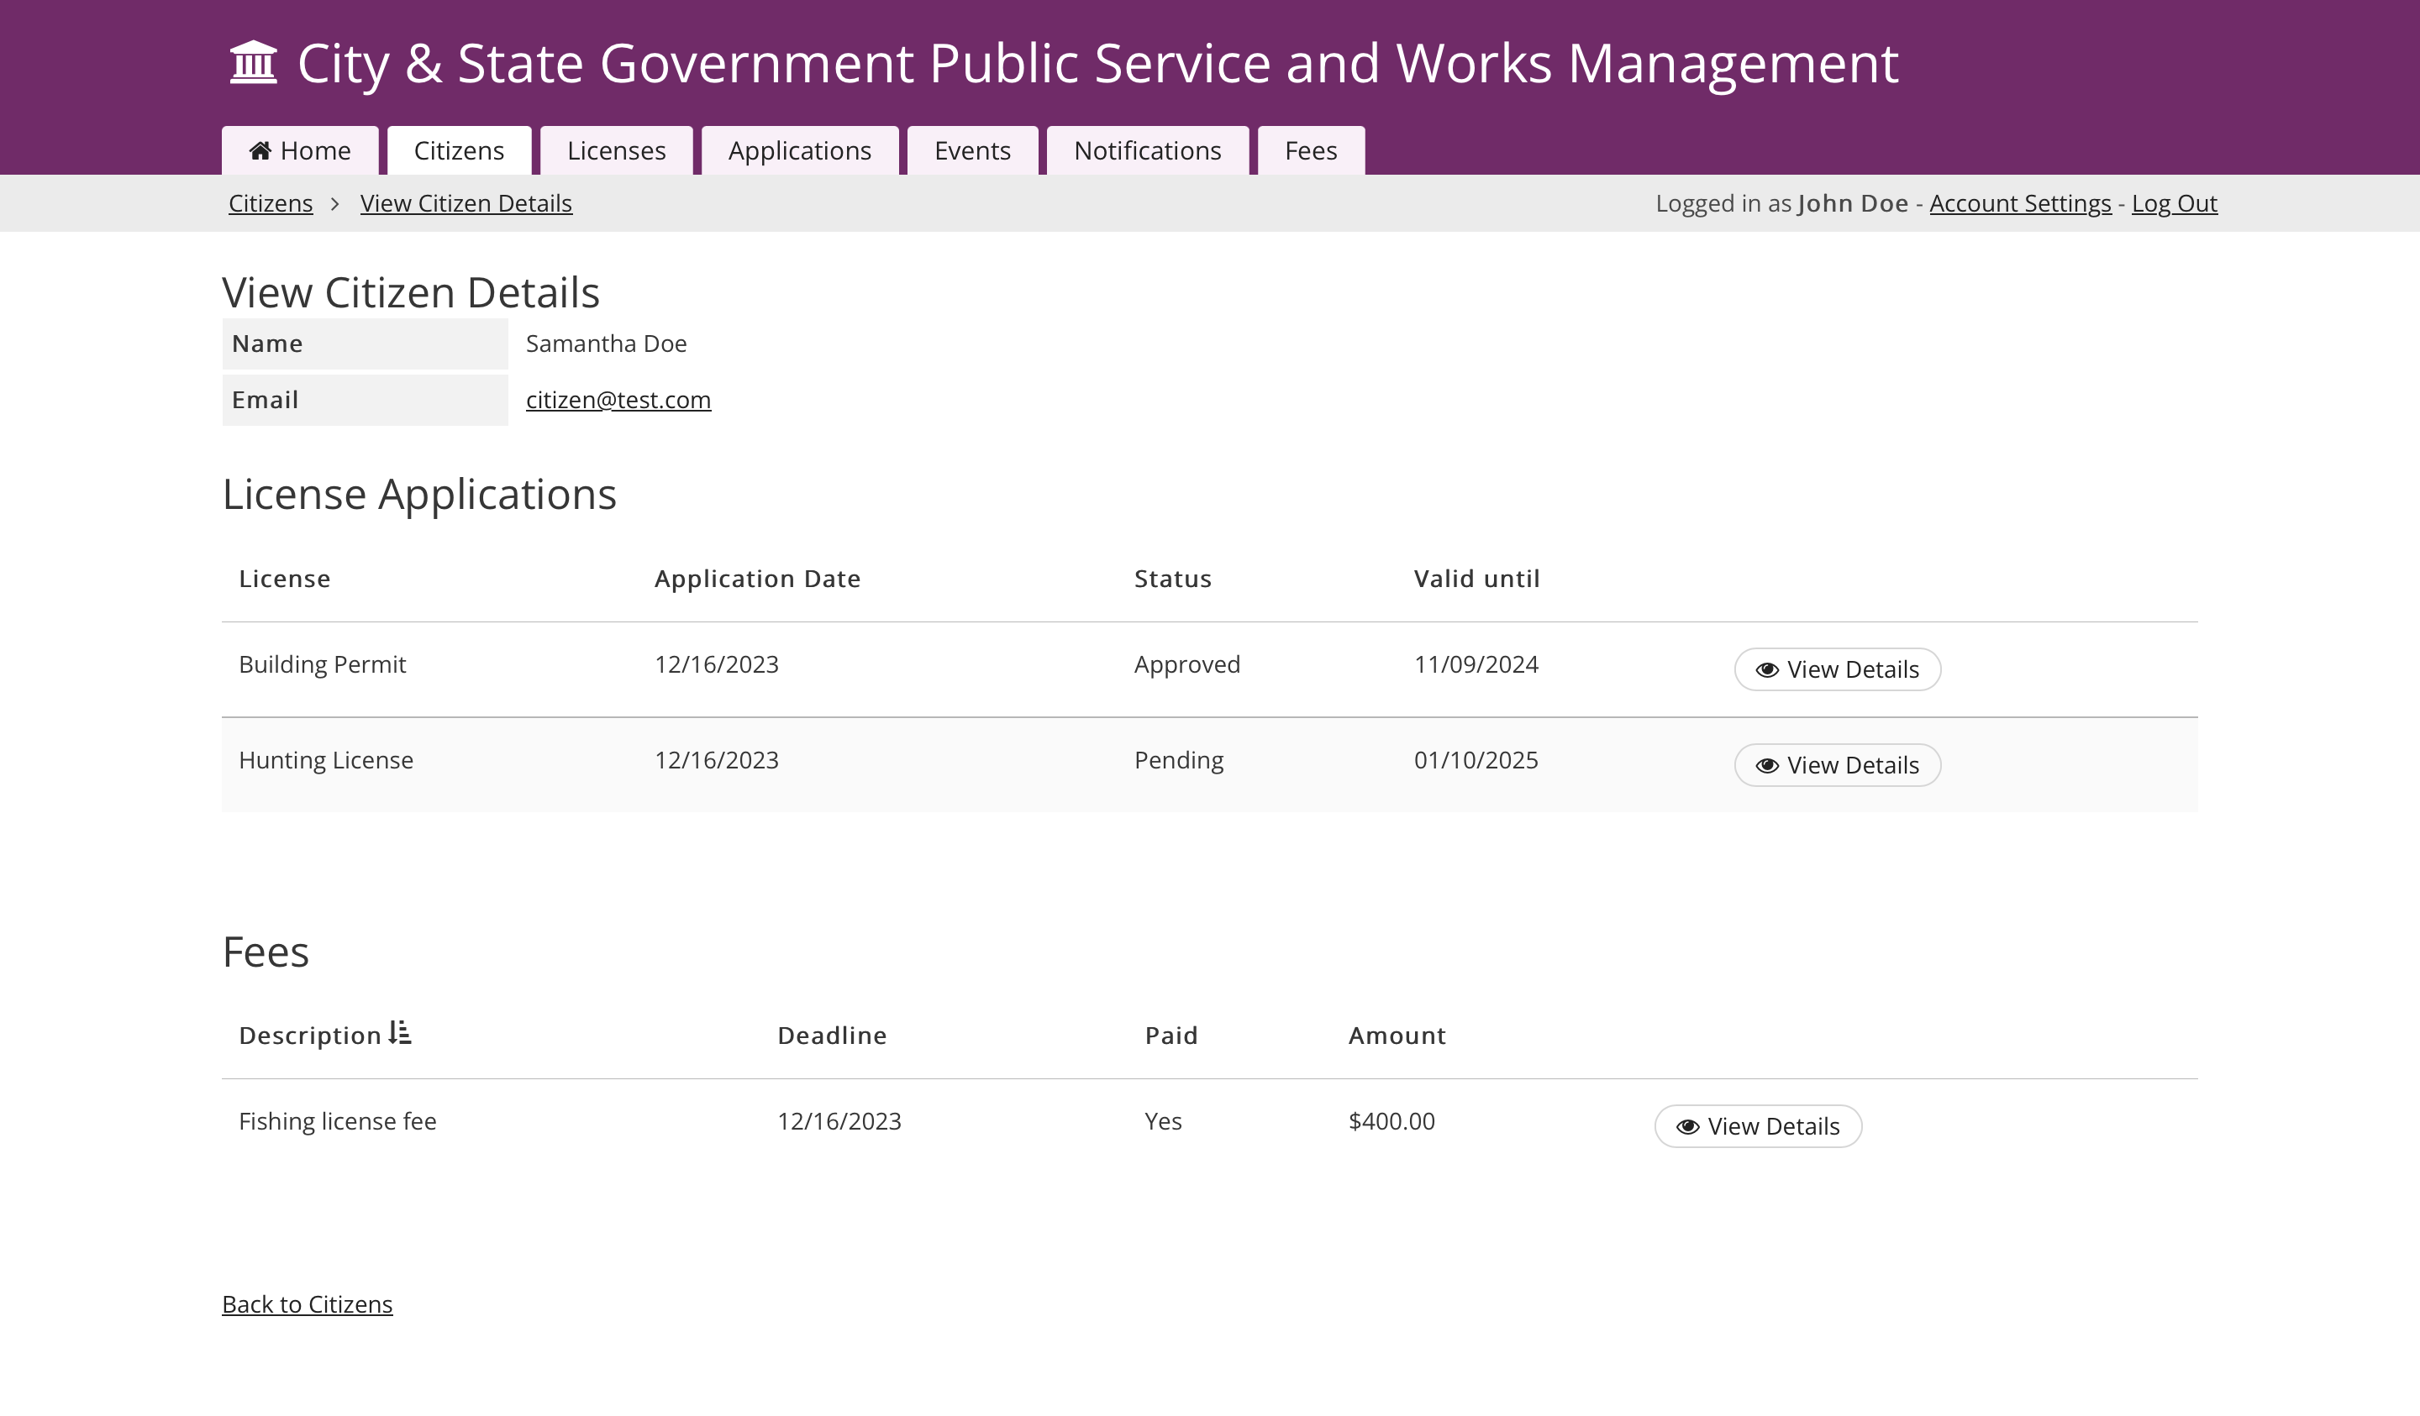The width and height of the screenshot is (2420, 1416).
Task: Open the Events tab
Action: pyautogui.click(x=972, y=150)
